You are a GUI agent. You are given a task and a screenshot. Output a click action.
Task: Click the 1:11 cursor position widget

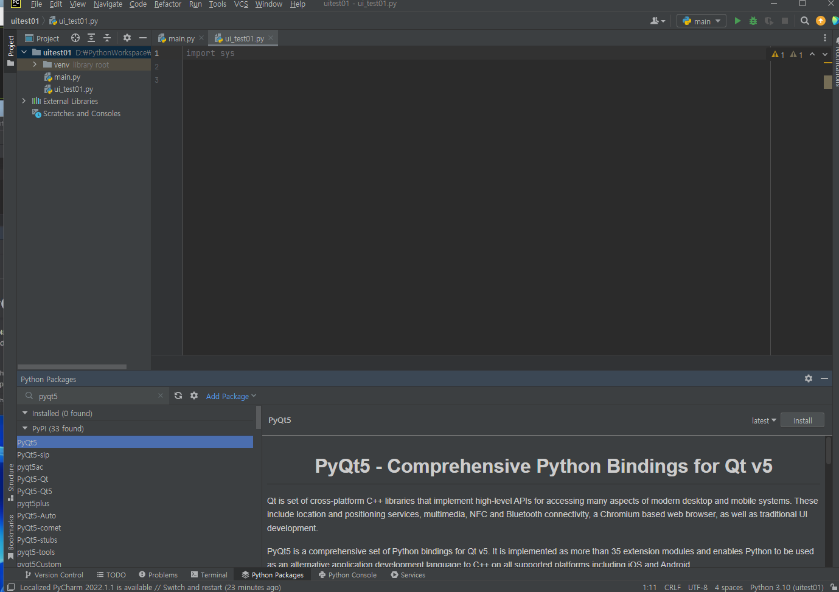pos(650,587)
